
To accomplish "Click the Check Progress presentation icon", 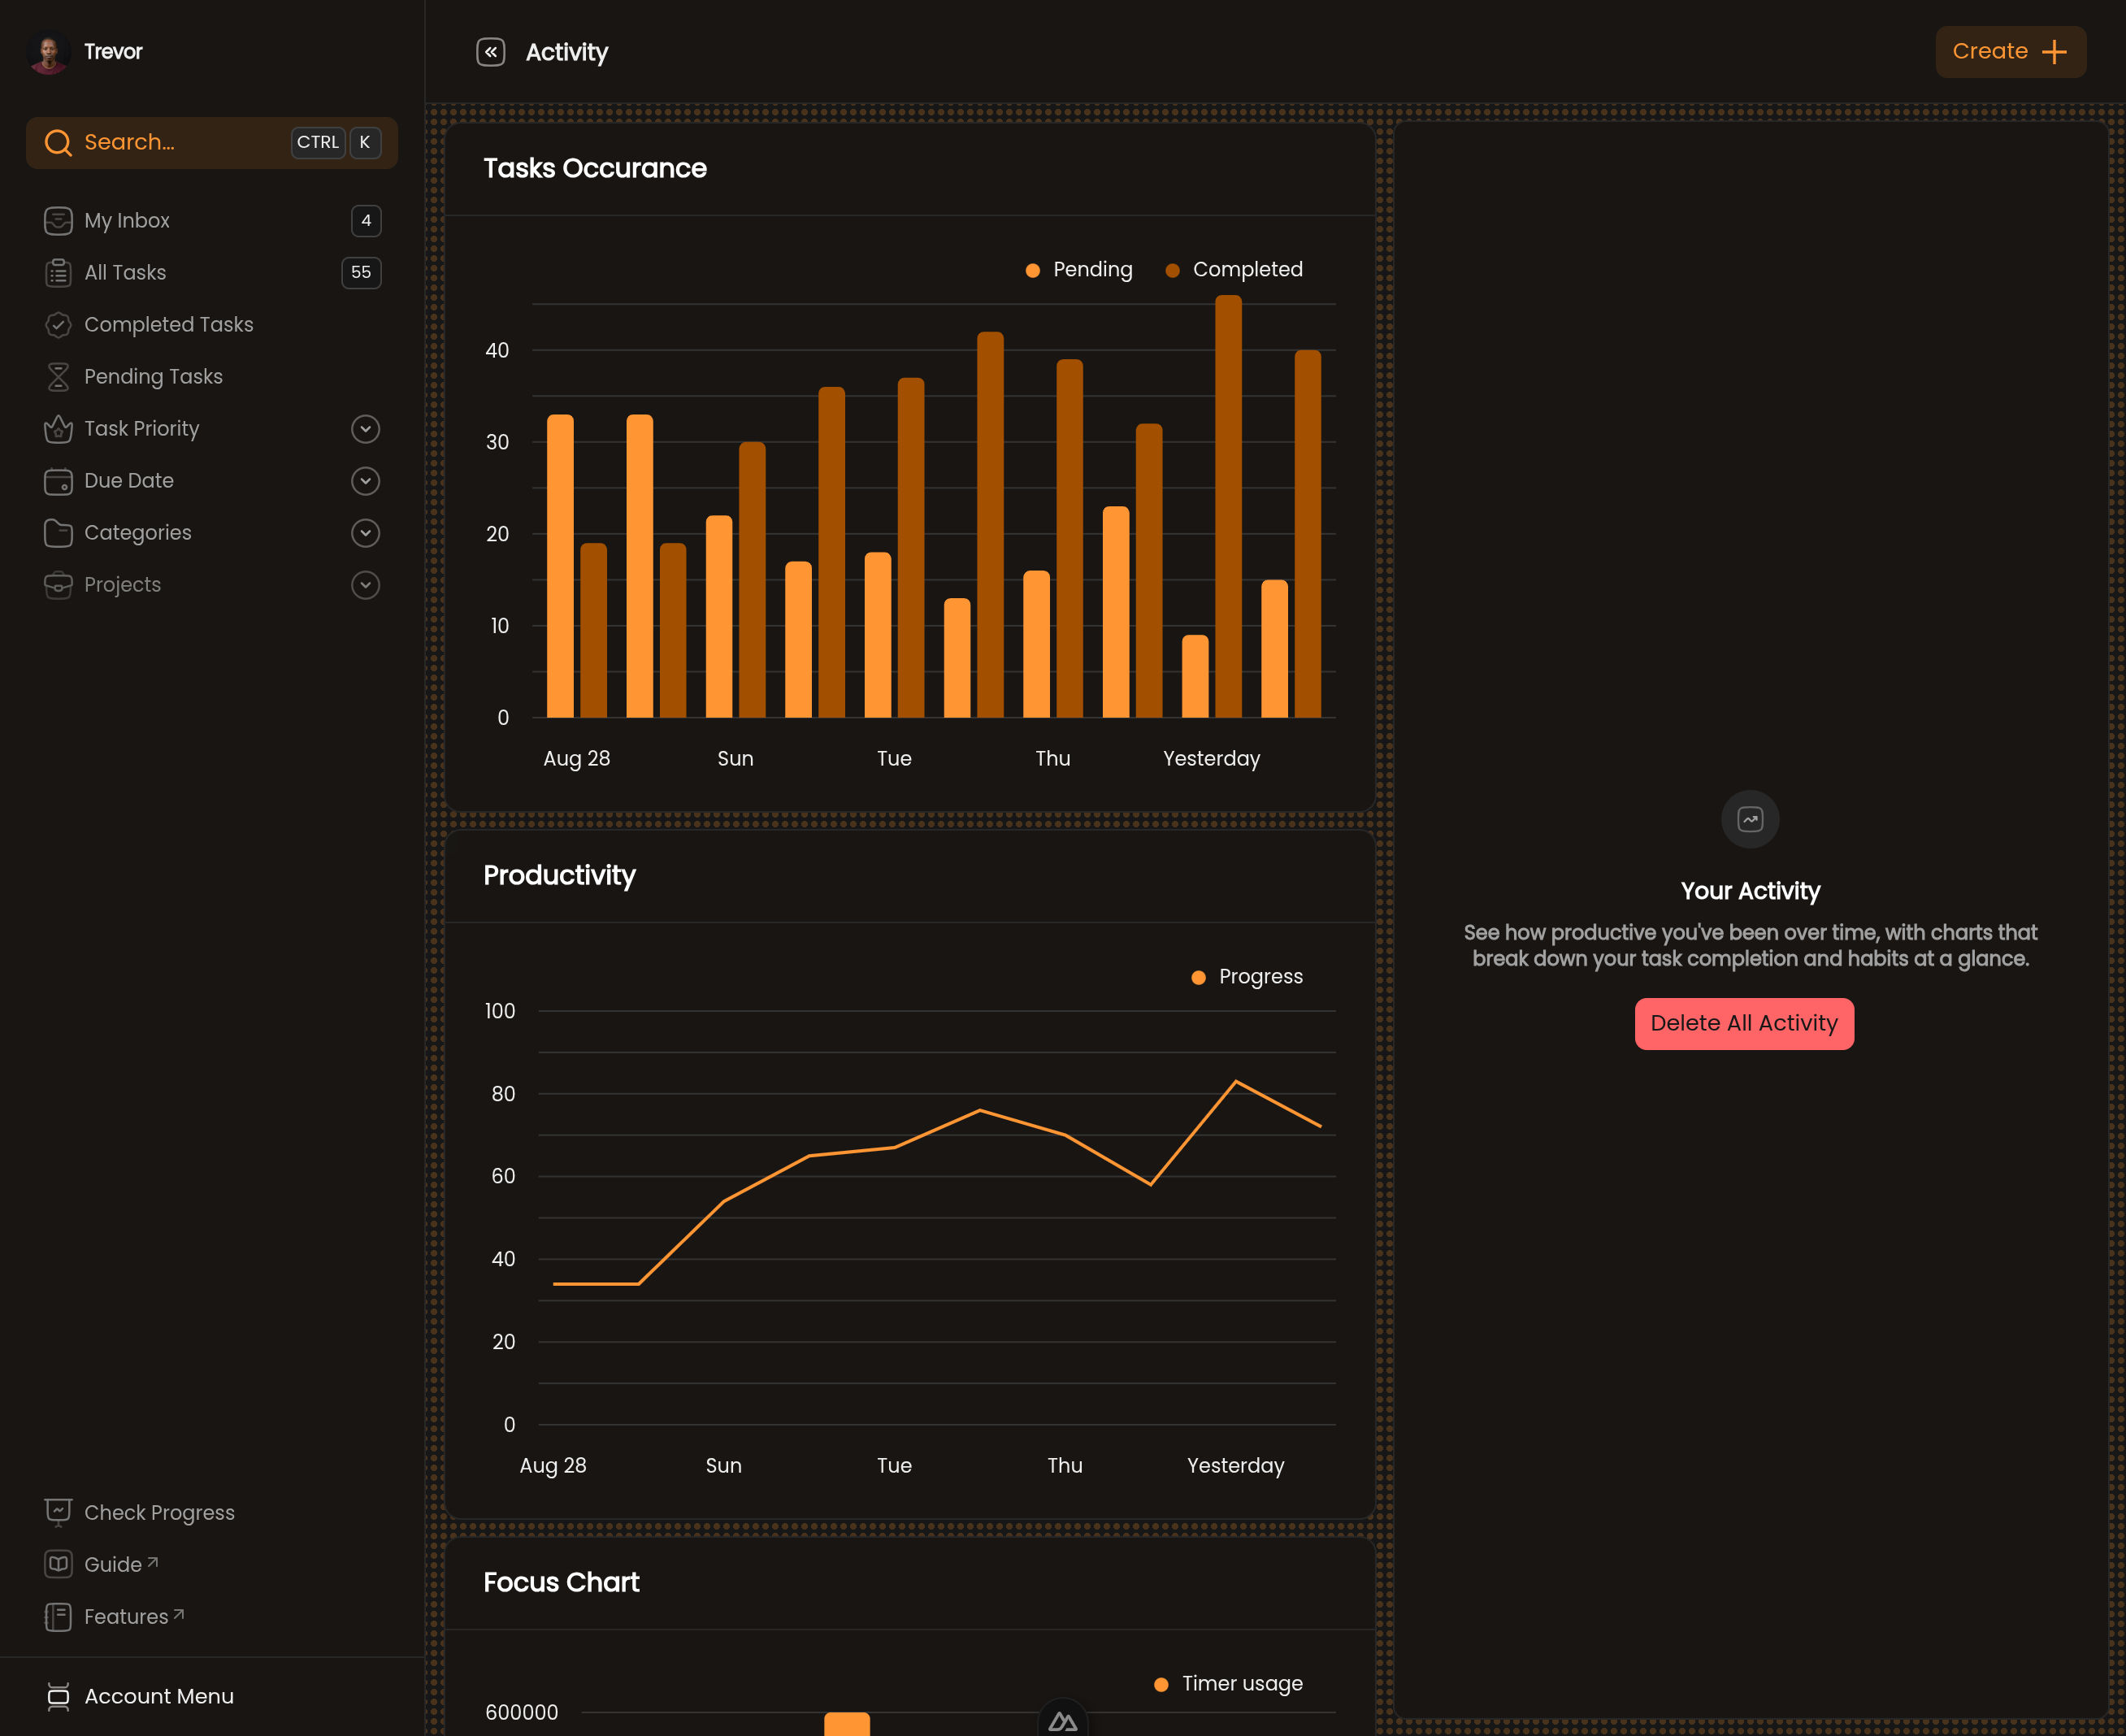I will 58,1513.
